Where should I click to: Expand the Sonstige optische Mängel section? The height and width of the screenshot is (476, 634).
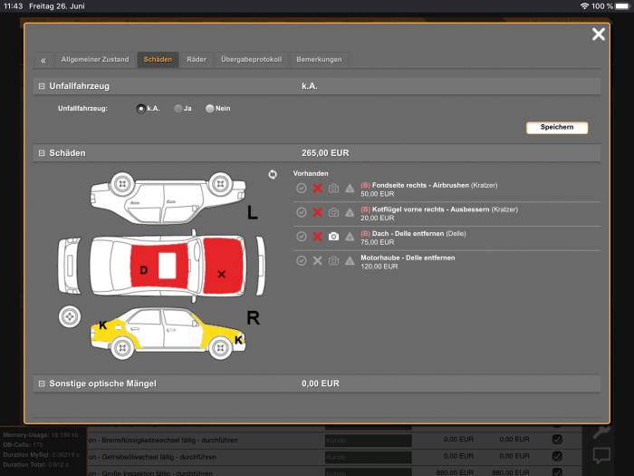[42, 384]
